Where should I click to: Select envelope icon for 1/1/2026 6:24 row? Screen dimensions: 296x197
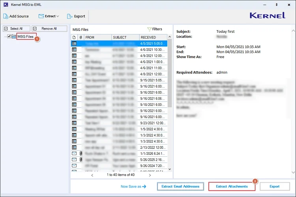coord(74,153)
